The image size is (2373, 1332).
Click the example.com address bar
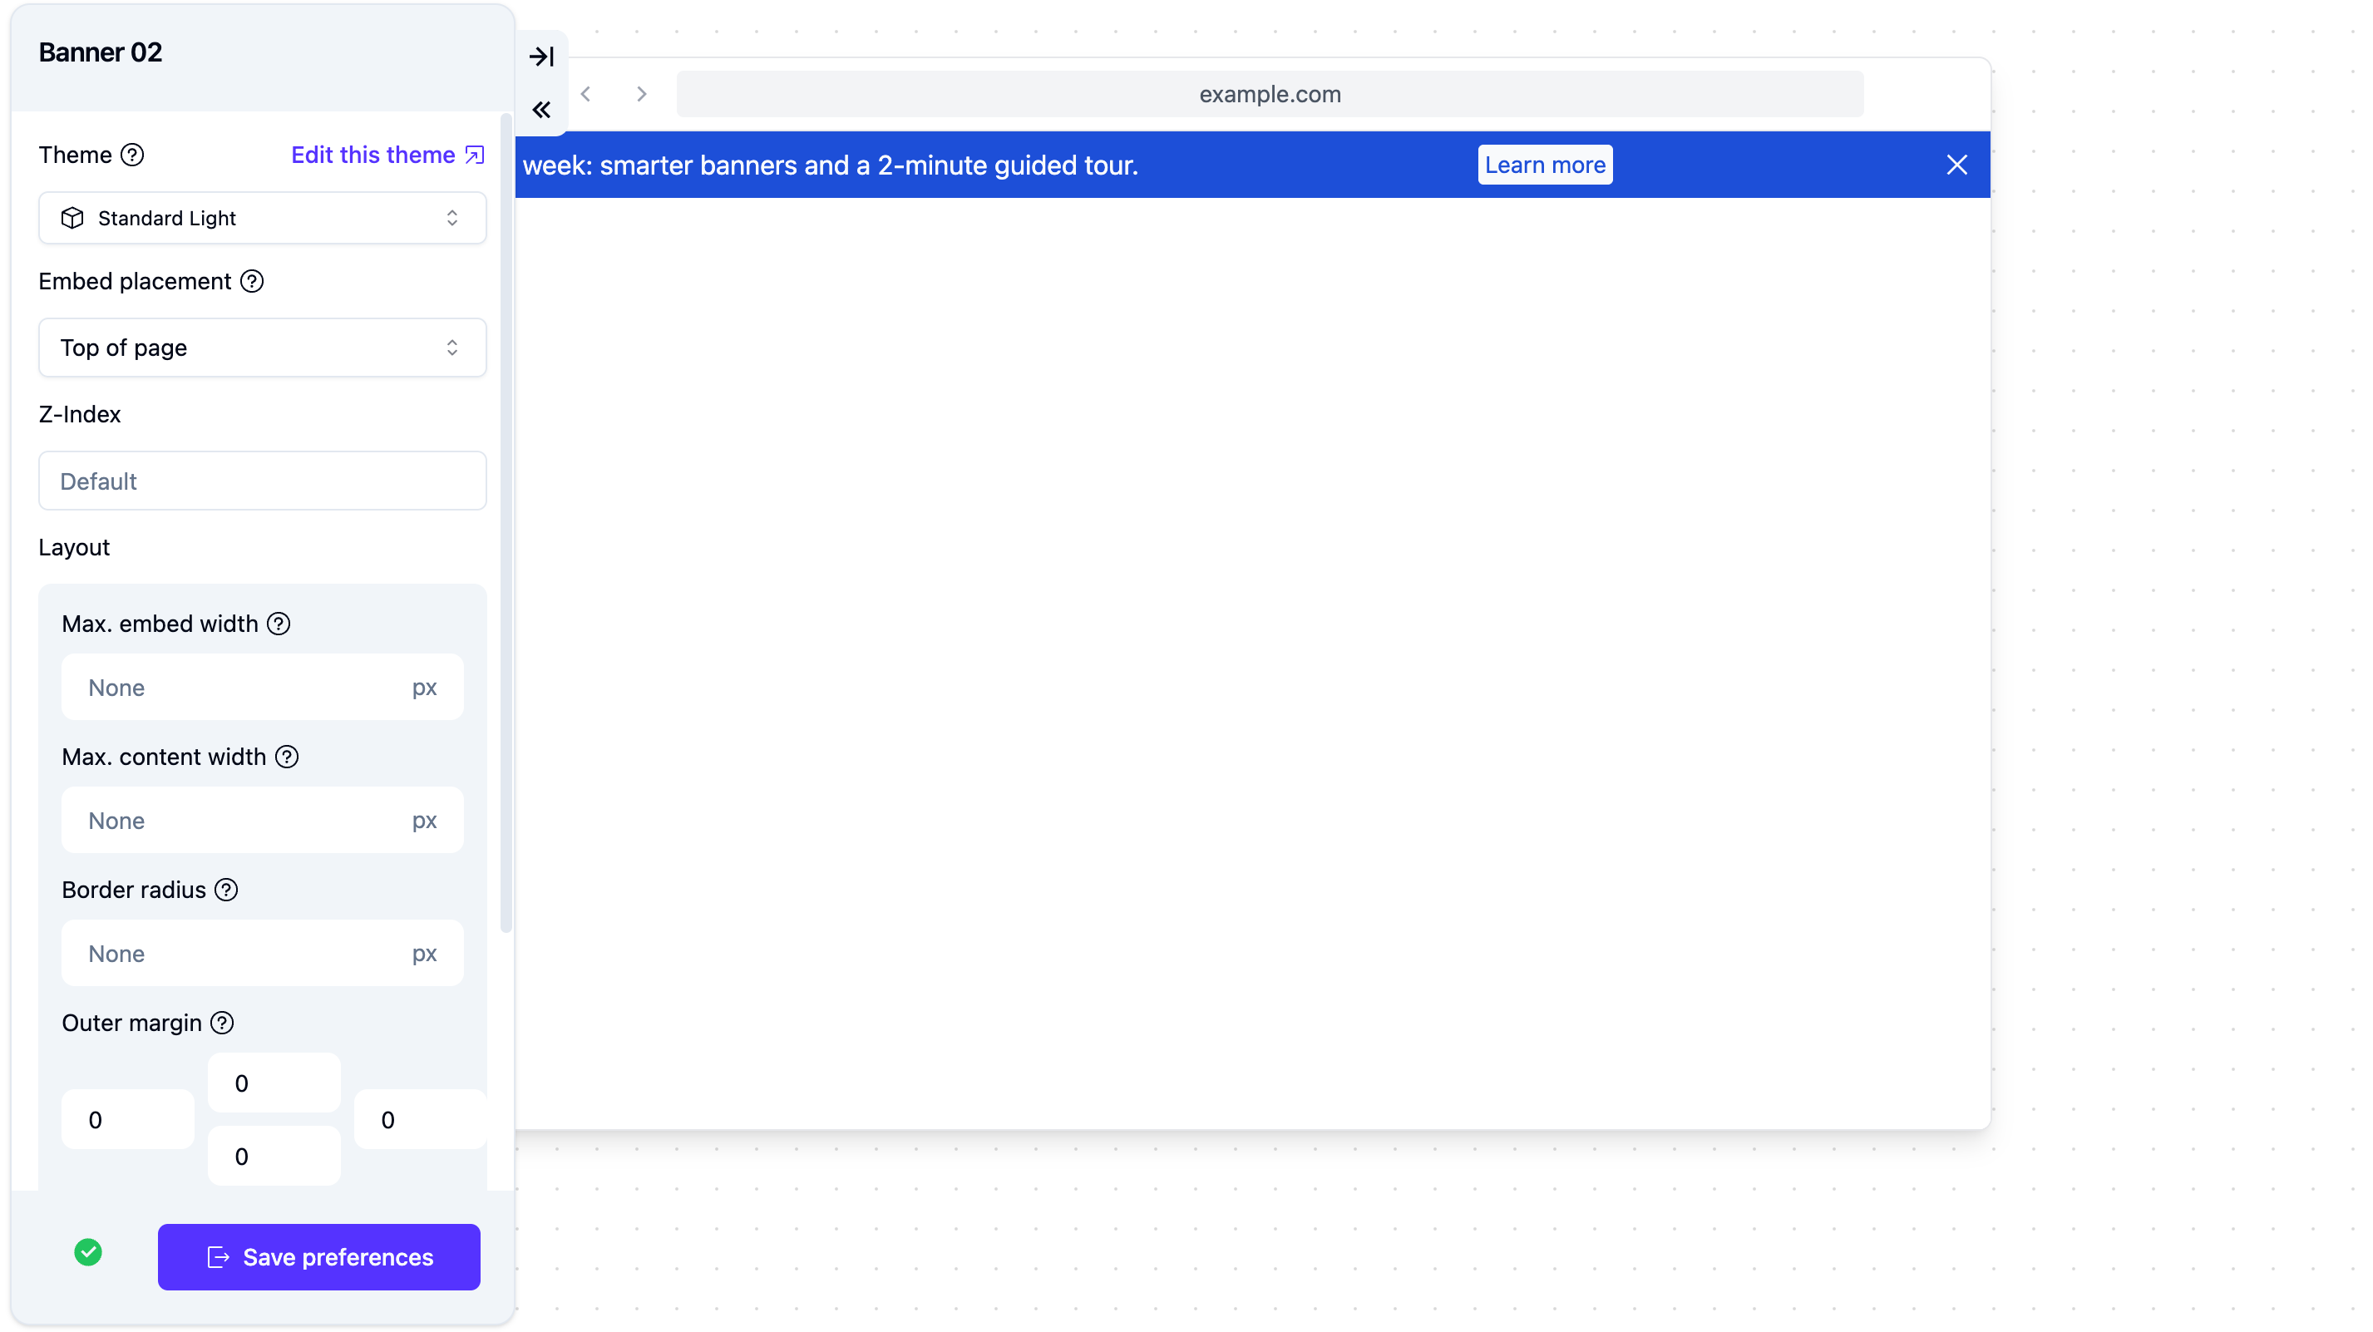click(1270, 94)
